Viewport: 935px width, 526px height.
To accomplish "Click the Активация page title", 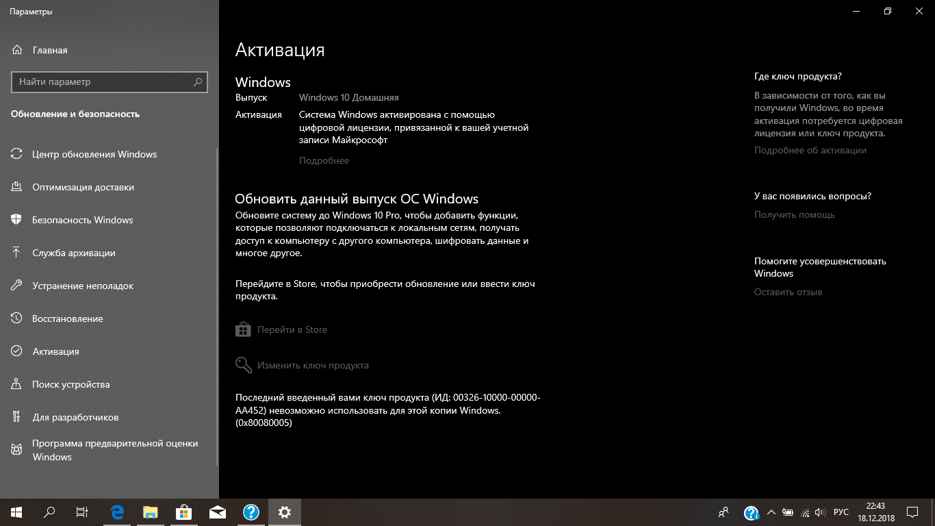I will pyautogui.click(x=280, y=50).
